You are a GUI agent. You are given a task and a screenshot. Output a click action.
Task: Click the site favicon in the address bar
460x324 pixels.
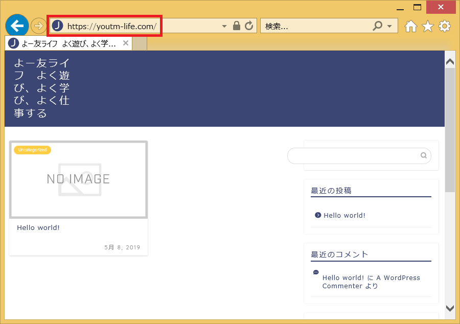[x=57, y=26]
